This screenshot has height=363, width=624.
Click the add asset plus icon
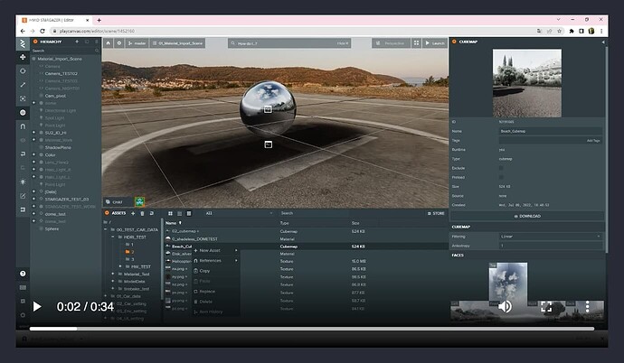pos(132,213)
